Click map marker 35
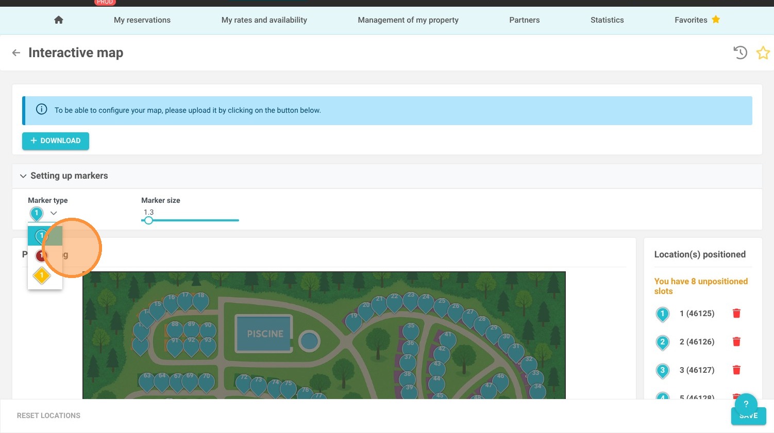774x433 pixels. (x=411, y=331)
